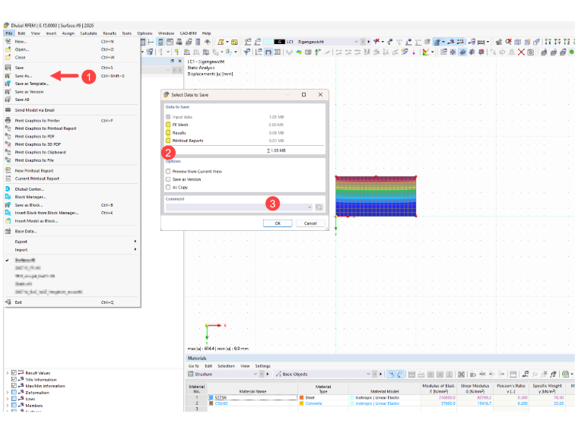Image resolution: width=578 pixels, height=433 pixels.
Task: Click the magnifier with red X icon
Action: click(508, 42)
